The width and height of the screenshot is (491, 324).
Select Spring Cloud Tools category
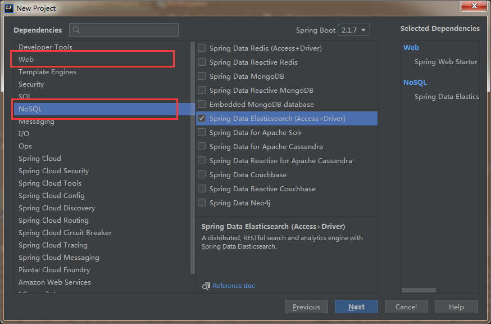click(102, 183)
